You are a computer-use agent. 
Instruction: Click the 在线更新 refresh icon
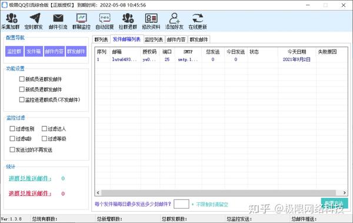tap(198, 18)
